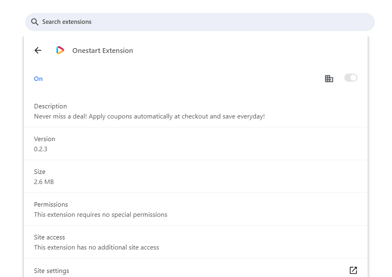Screen dimensions: 392x277
Task: Click the magnifying glass search icon
Action: (34, 22)
